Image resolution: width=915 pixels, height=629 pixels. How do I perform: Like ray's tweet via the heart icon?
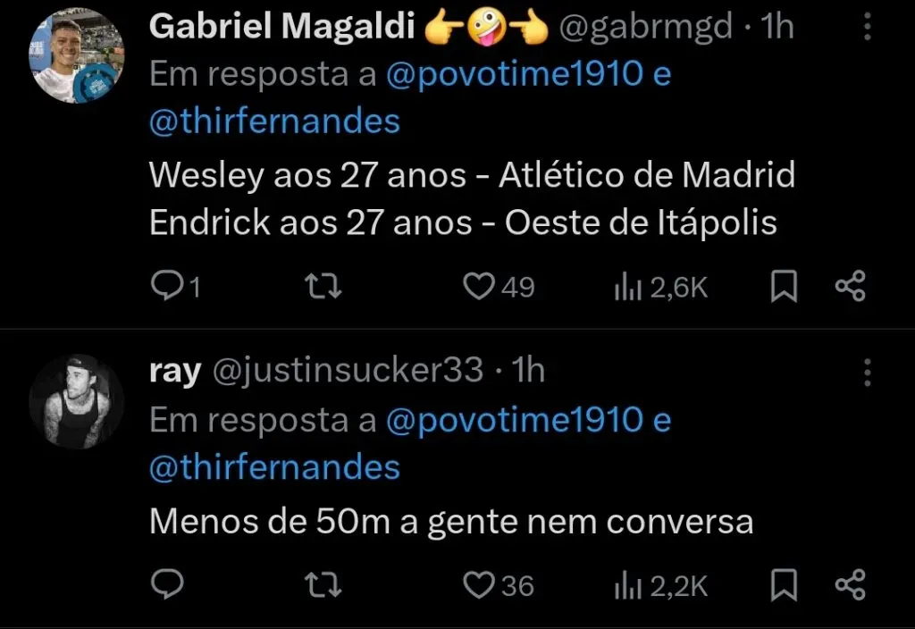pyautogui.click(x=478, y=586)
